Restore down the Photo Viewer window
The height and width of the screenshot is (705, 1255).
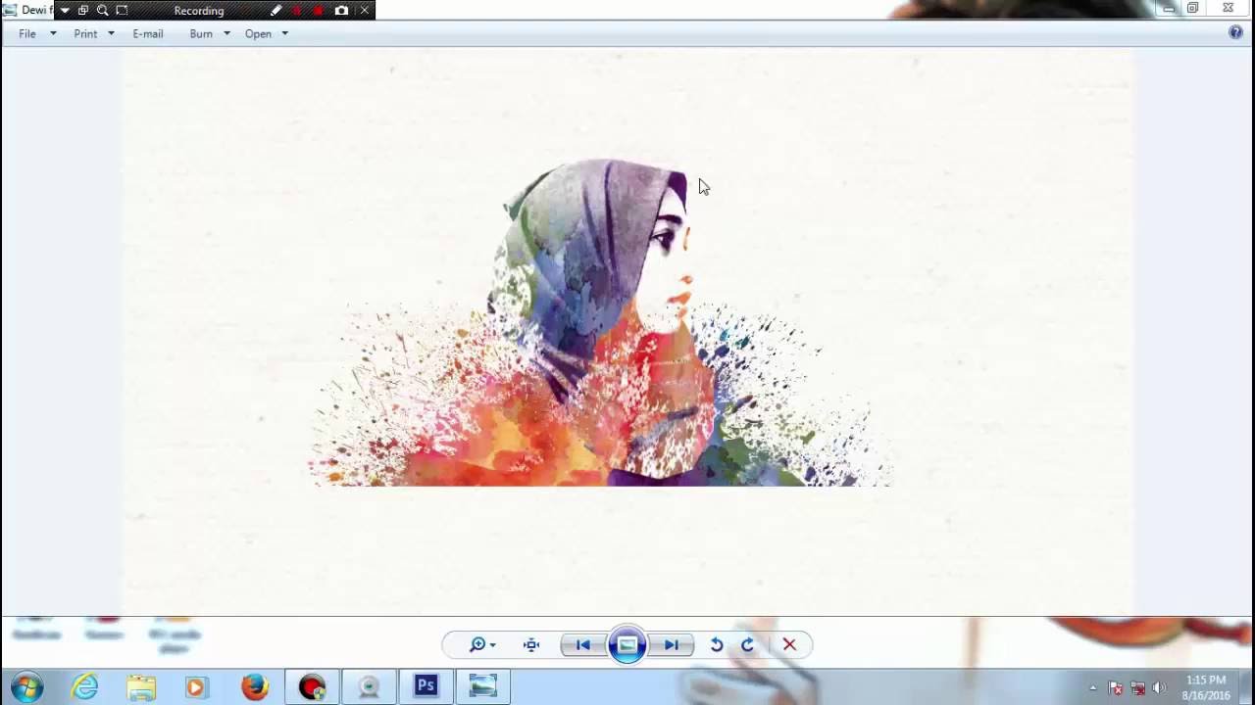1193,8
